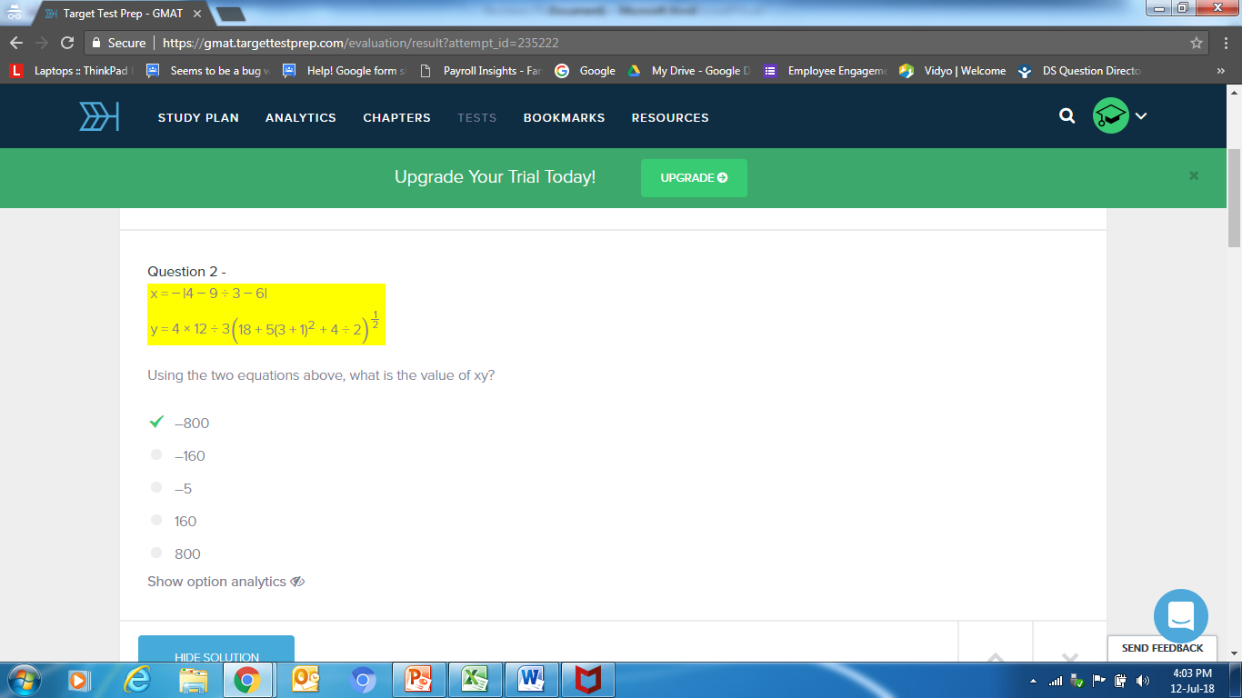Open the Study Plan menu item

(198, 118)
